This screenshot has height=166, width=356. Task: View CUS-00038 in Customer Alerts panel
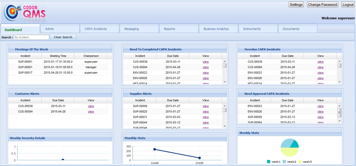point(91,106)
